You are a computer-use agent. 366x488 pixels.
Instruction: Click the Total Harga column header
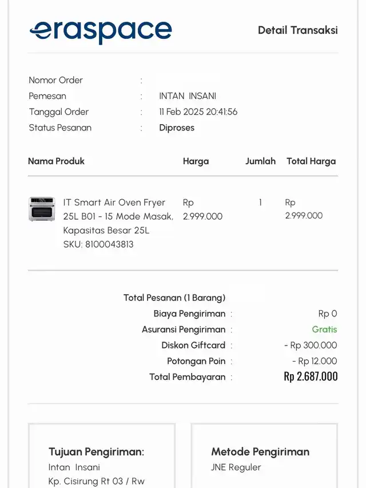[311, 161]
